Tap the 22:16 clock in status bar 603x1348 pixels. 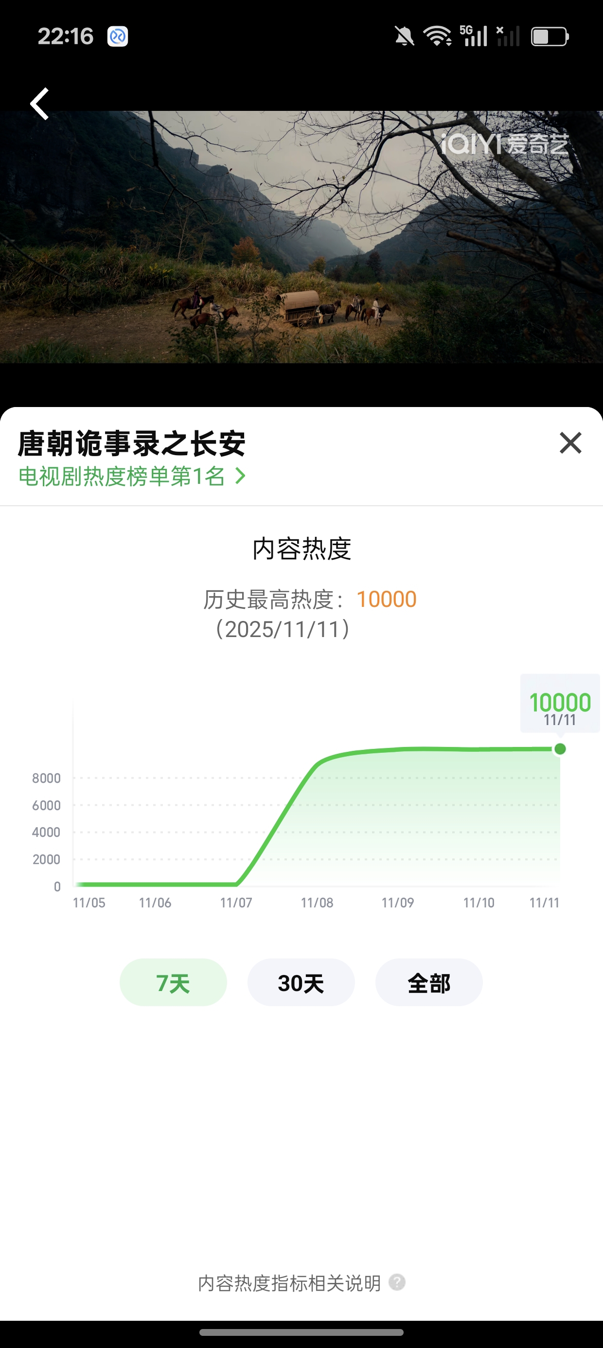click(66, 36)
